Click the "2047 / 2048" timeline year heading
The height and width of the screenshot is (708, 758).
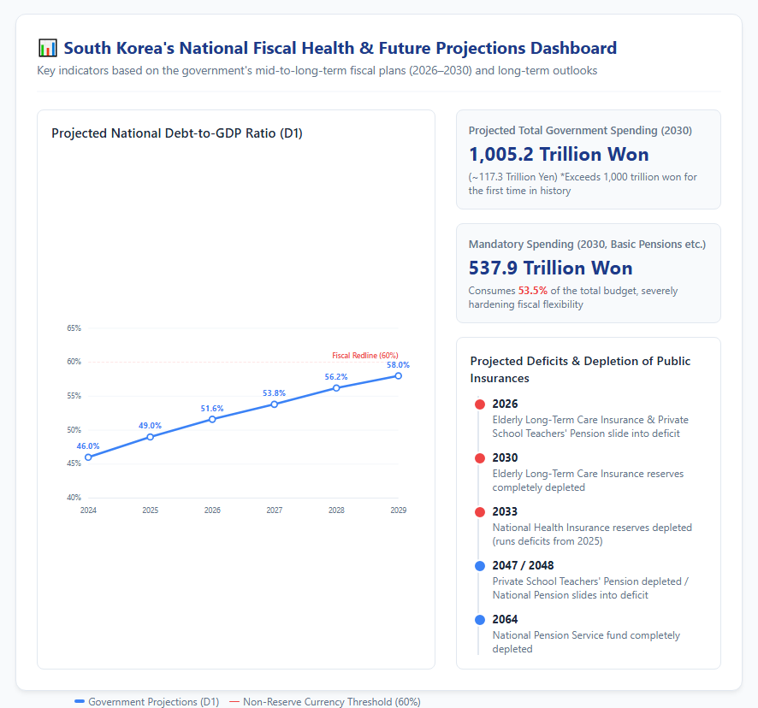[x=523, y=565]
